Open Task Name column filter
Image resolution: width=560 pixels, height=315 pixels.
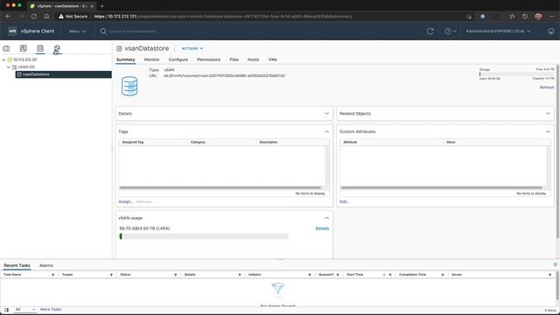(x=52, y=275)
